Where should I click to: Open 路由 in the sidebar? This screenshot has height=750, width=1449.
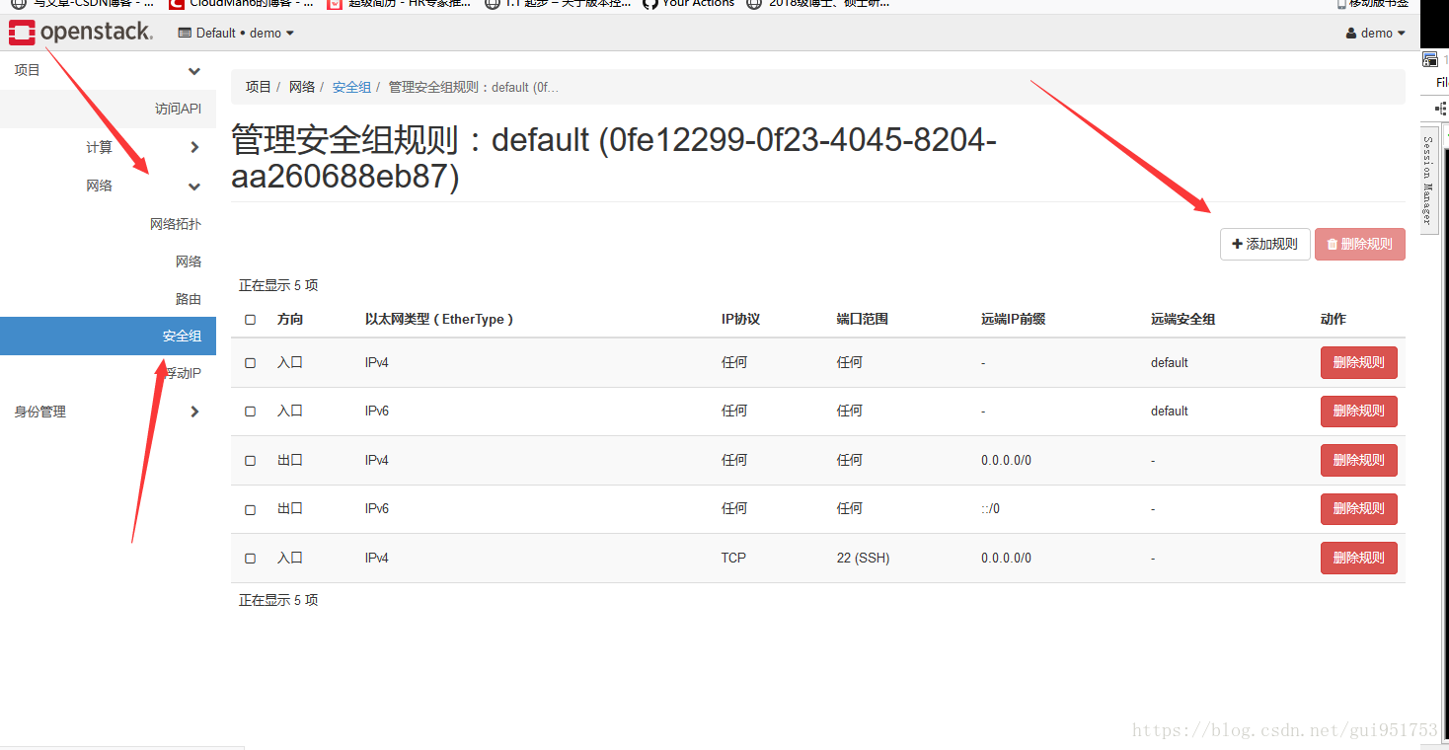tap(189, 299)
